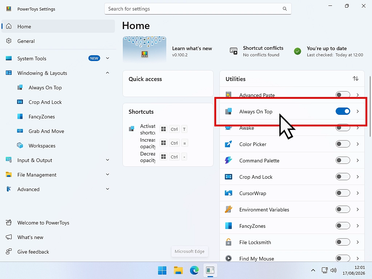Open Welcome to PowerToys label
The height and width of the screenshot is (279, 372).
(43, 223)
